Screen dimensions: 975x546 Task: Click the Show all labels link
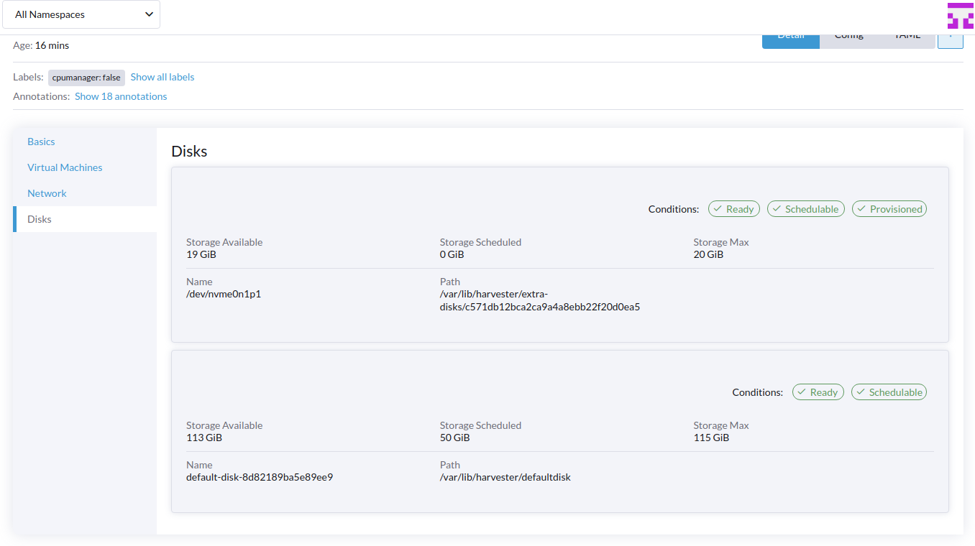[162, 77]
